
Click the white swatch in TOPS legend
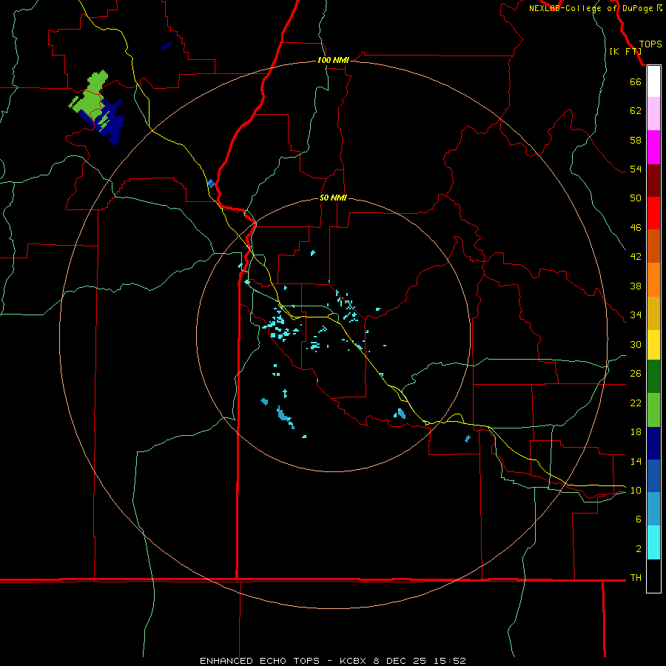pos(653,81)
